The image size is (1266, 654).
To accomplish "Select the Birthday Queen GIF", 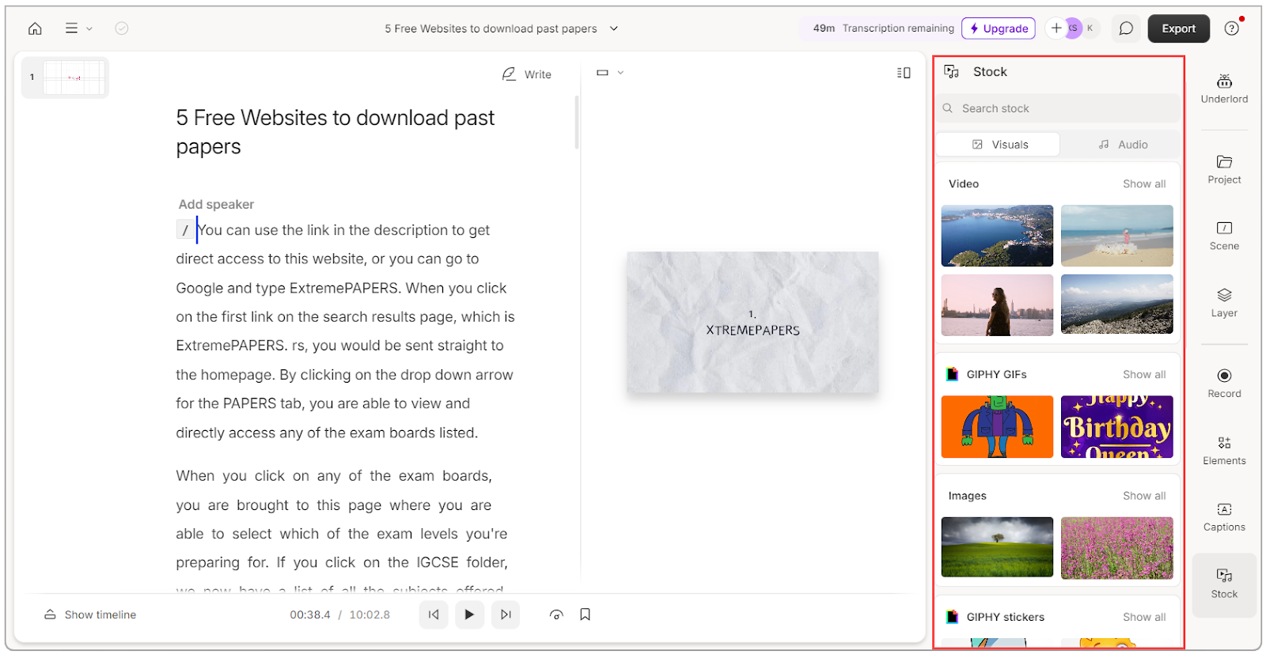I will [x=1116, y=427].
